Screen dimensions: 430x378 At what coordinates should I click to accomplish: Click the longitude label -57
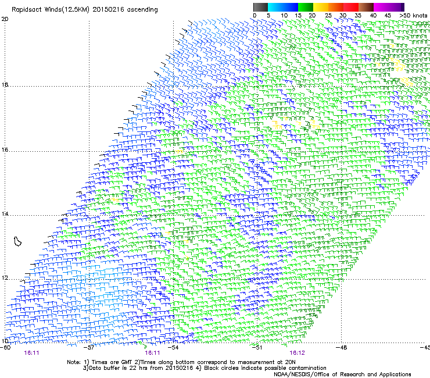pos(89,348)
